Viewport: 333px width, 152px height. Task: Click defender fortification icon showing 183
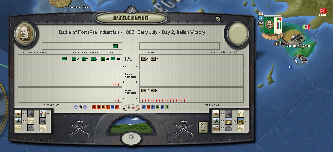pyautogui.click(x=216, y=128)
